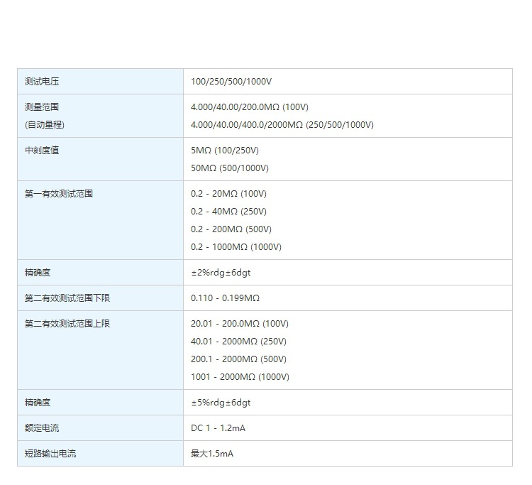Select 0.2 - 20MΩ (100V) line
This screenshot has height=485, width=532.
tap(228, 194)
